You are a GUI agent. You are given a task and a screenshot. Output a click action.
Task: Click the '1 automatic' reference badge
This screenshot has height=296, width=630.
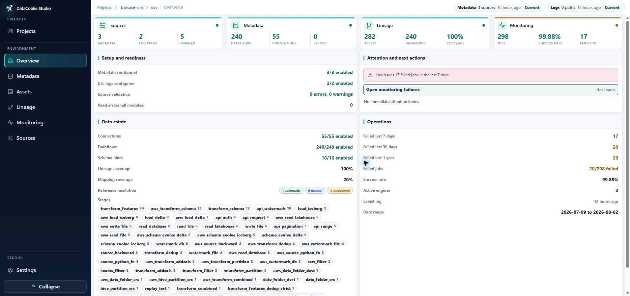291,190
